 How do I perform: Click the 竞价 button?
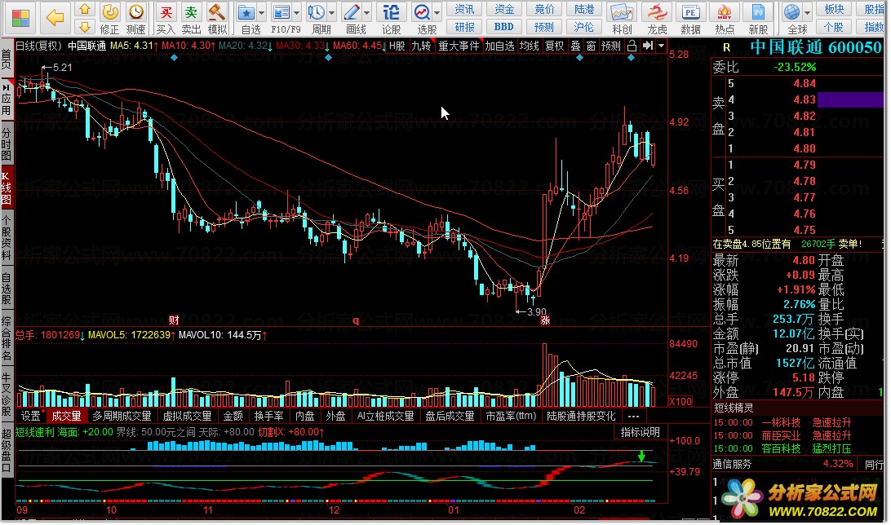pyautogui.click(x=543, y=9)
